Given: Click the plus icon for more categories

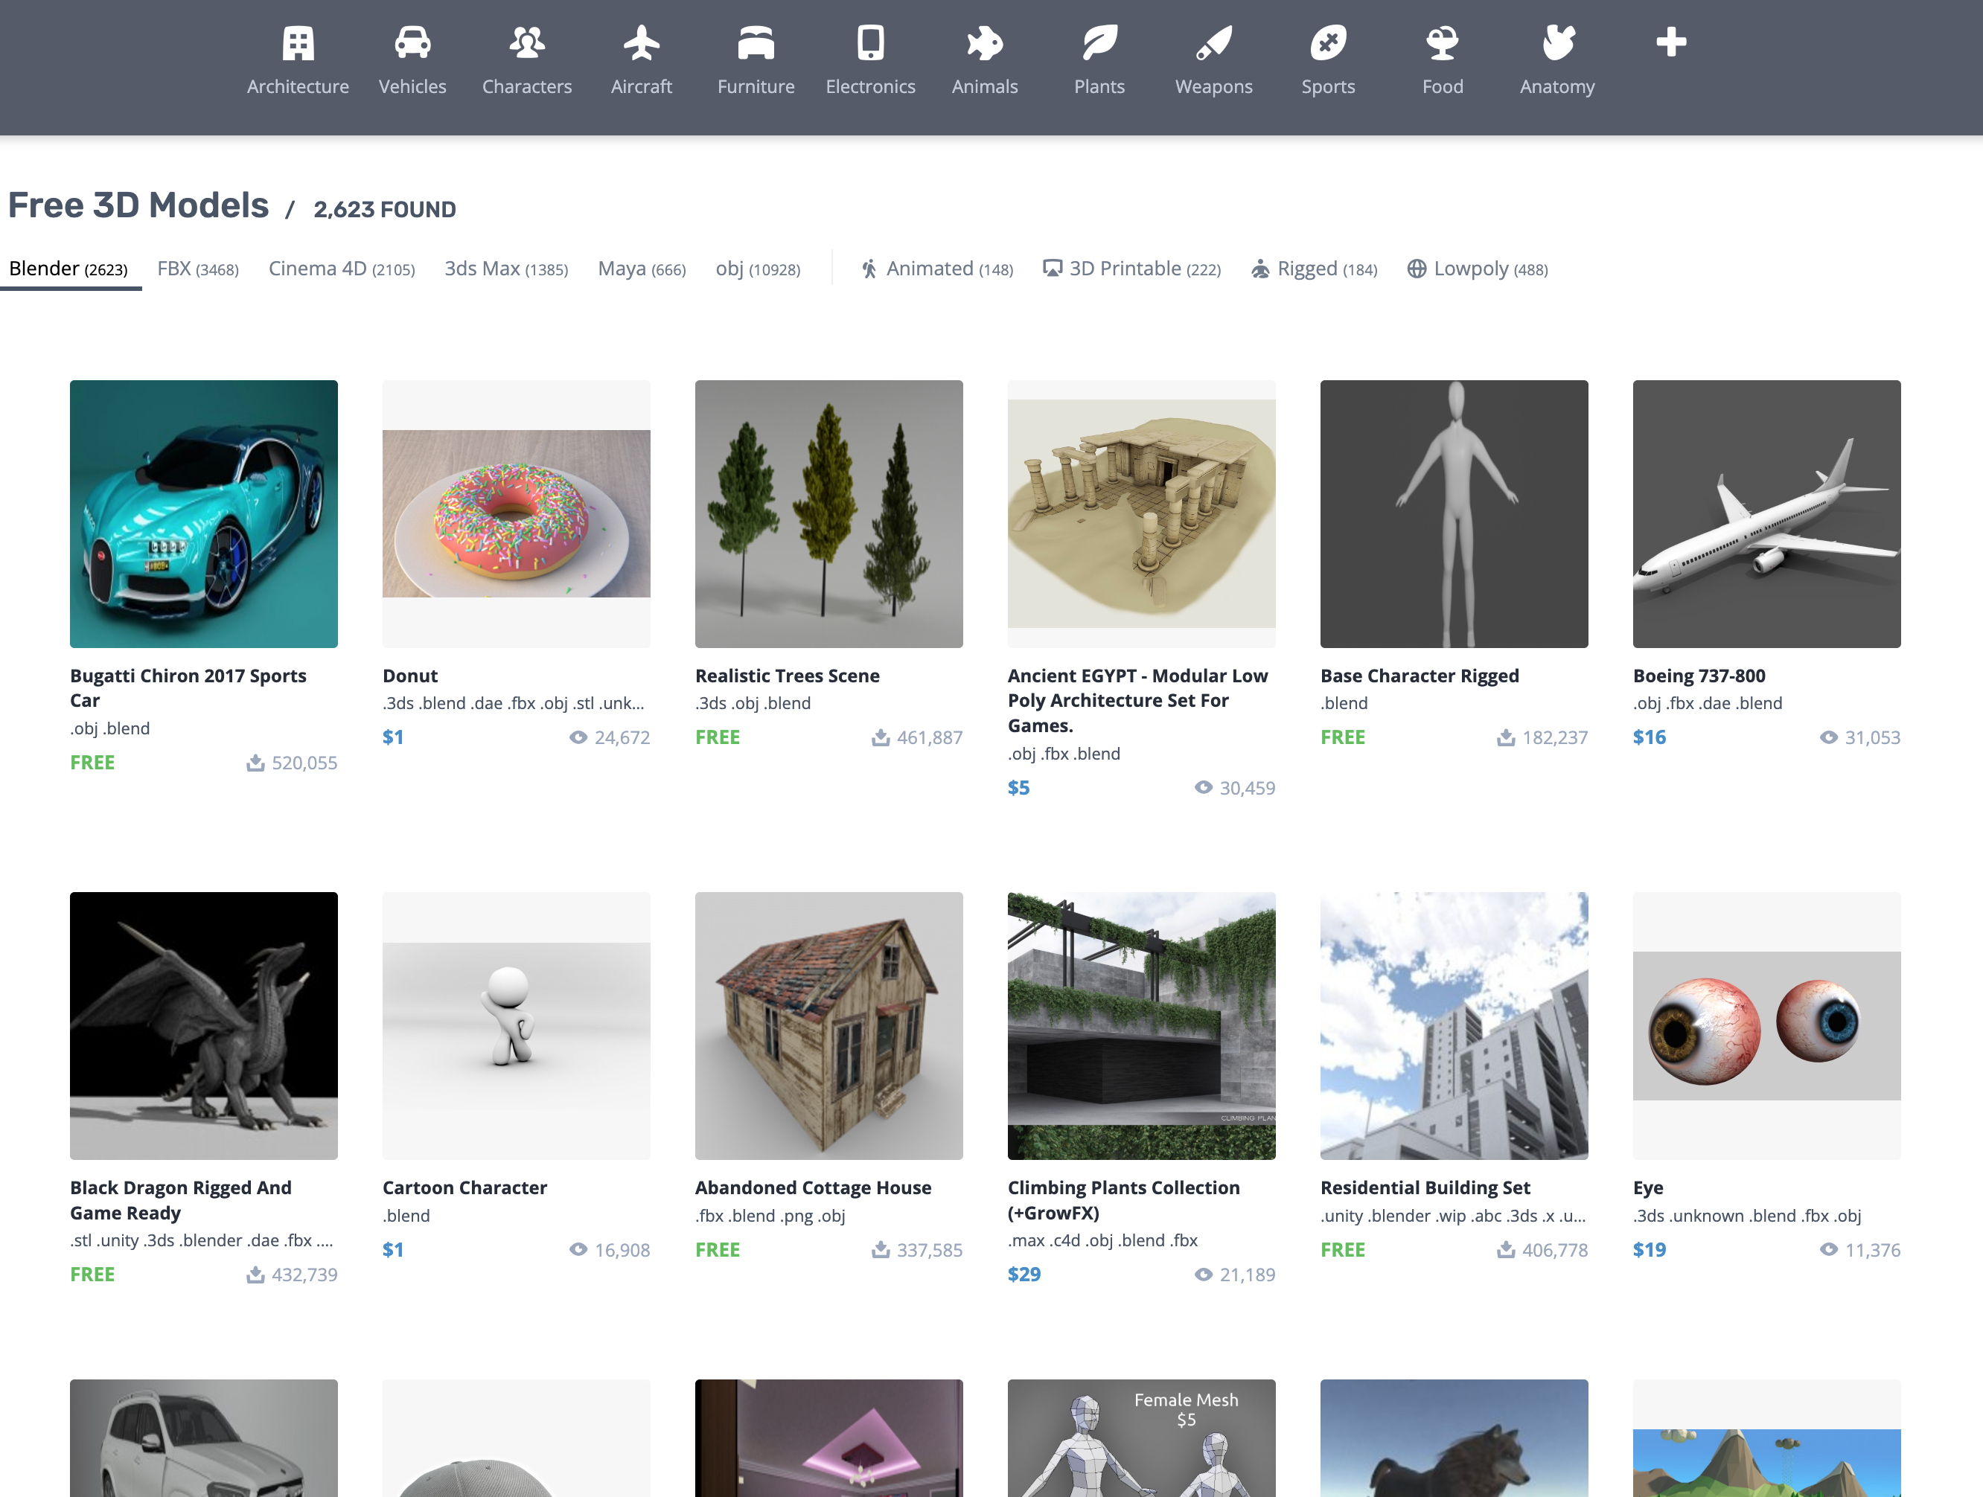Looking at the screenshot, I should click(1671, 42).
